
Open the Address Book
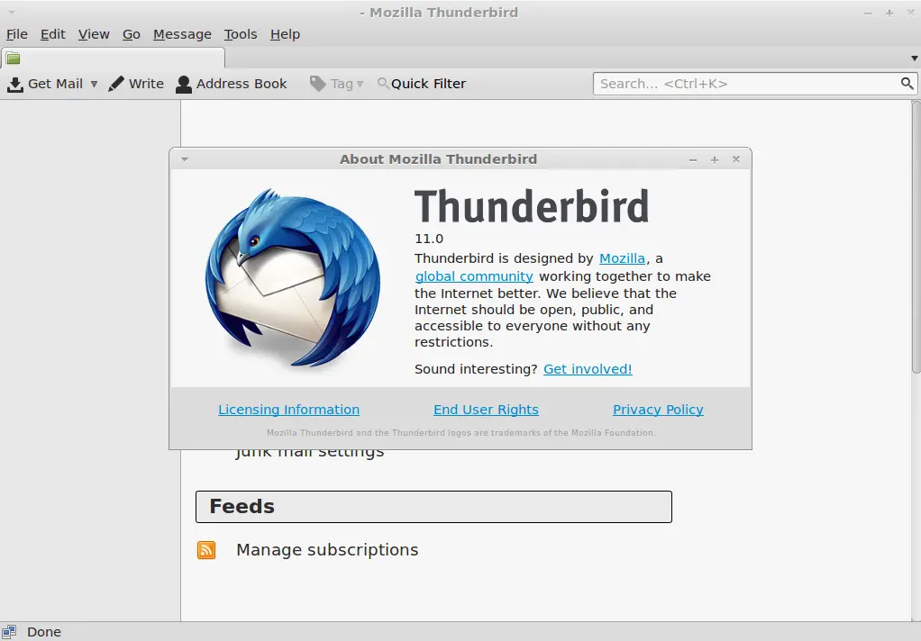pos(232,84)
